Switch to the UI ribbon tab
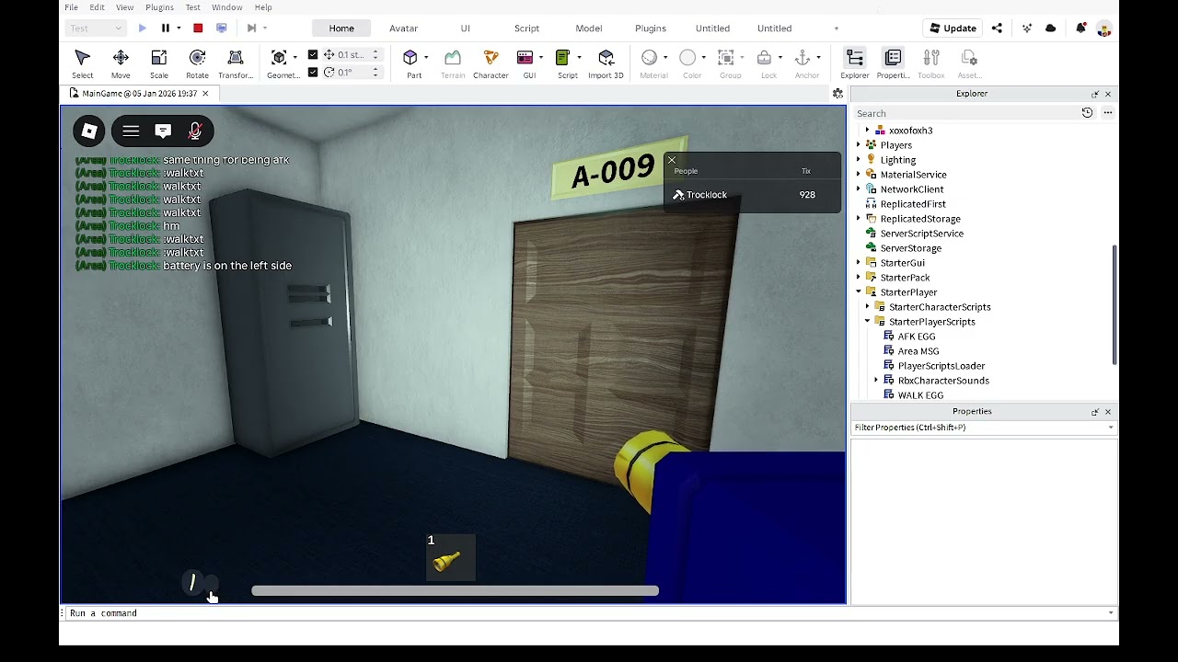1178x662 pixels. (465, 29)
